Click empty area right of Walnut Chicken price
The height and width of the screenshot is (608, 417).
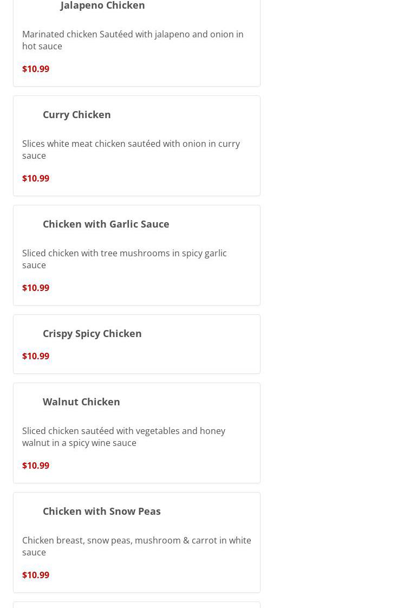(155, 465)
